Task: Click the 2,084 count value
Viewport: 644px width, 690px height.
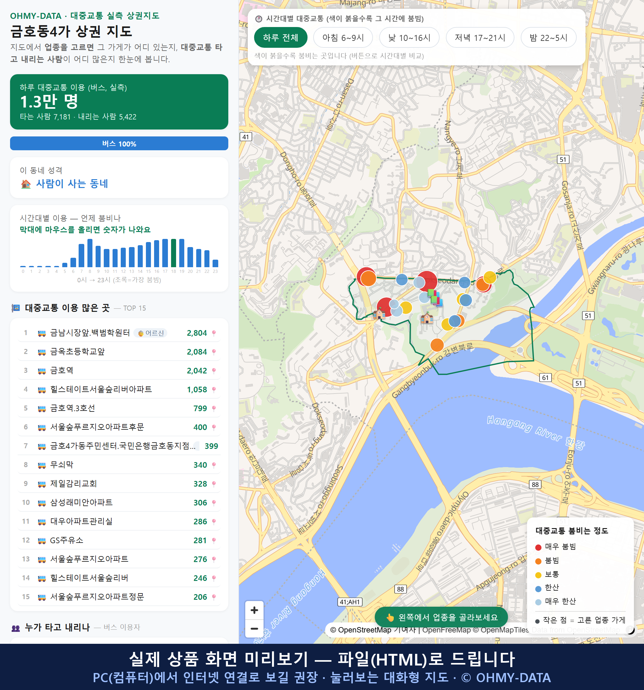Action: coord(197,352)
